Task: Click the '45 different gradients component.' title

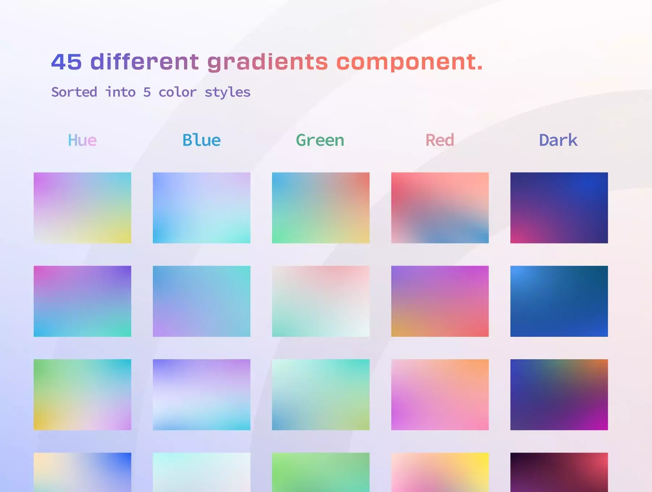Action: pyautogui.click(x=267, y=62)
